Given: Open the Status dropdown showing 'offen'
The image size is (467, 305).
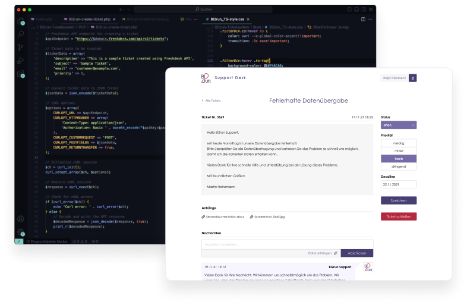Looking at the screenshot, I should coord(399,125).
